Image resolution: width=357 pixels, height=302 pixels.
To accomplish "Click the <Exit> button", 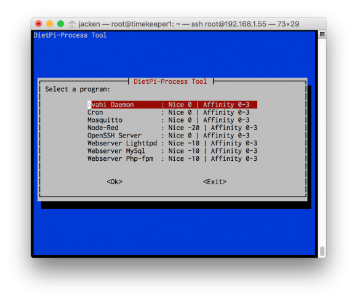I will pyautogui.click(x=215, y=182).
